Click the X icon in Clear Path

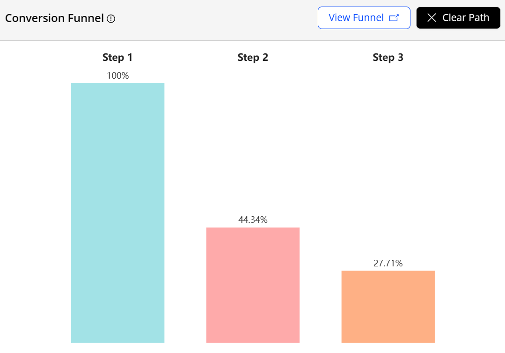[432, 18]
